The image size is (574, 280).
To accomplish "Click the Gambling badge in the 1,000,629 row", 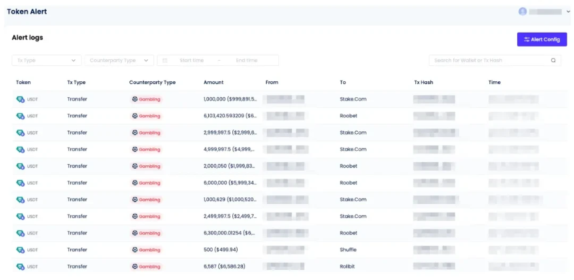I will pos(146,199).
